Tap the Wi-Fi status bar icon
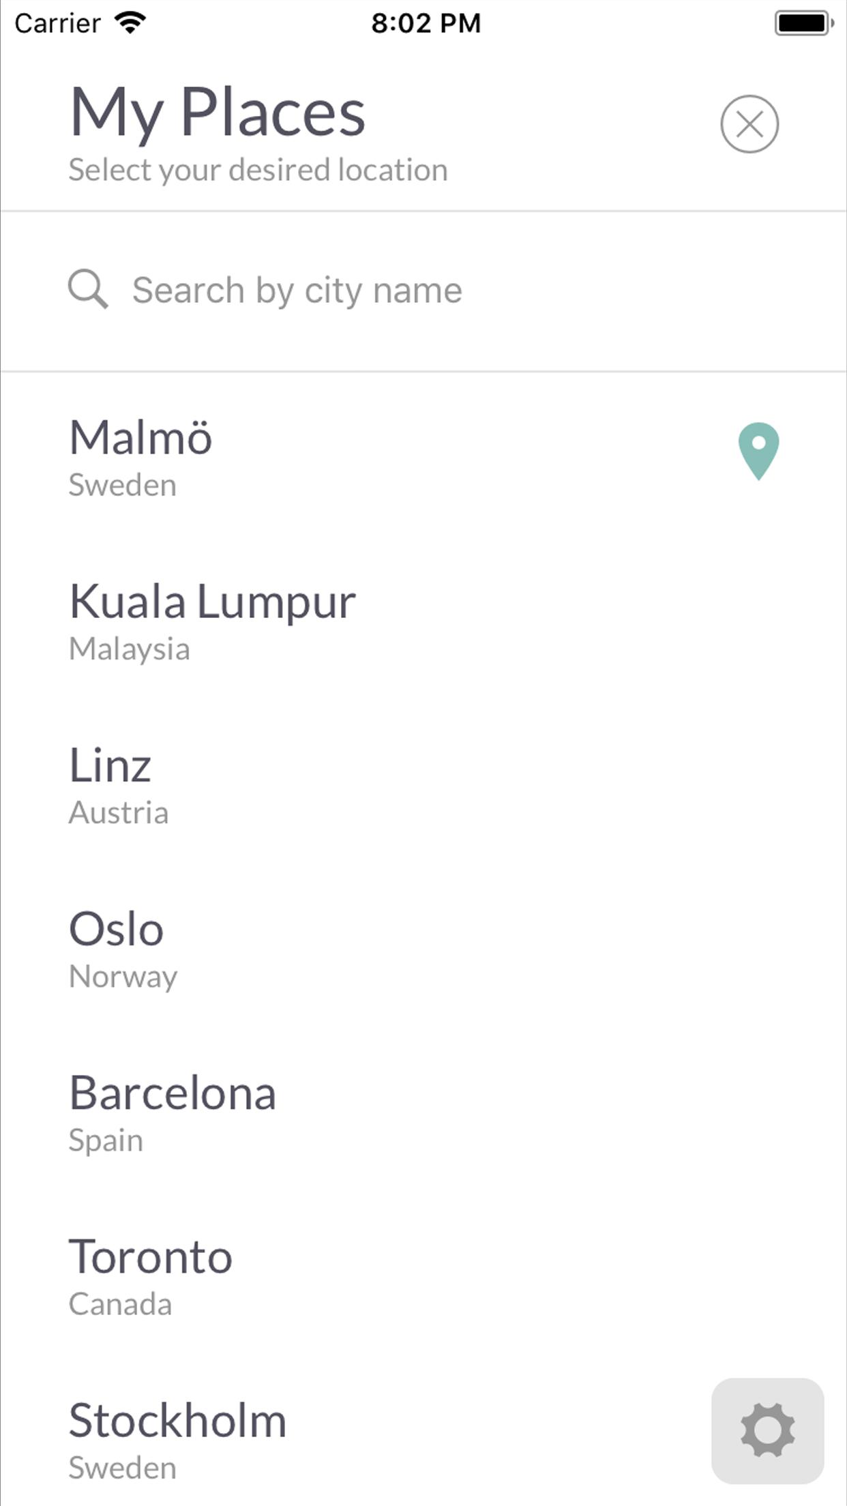Screen dimensions: 847x1506 click(130, 23)
